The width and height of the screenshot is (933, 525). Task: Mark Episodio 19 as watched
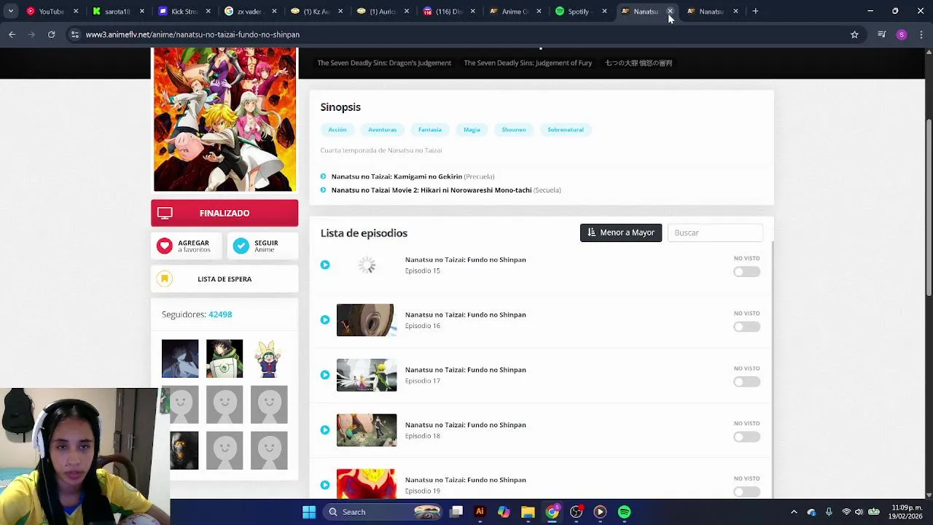tap(746, 492)
